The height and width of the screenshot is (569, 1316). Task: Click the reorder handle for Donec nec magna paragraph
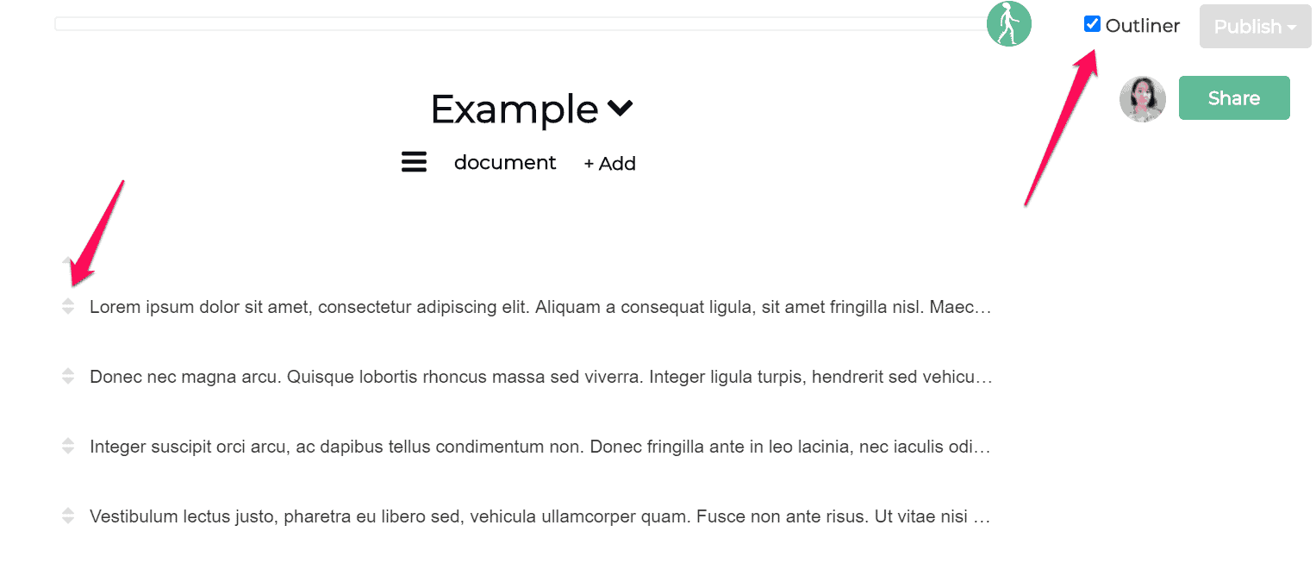pyautogui.click(x=68, y=376)
